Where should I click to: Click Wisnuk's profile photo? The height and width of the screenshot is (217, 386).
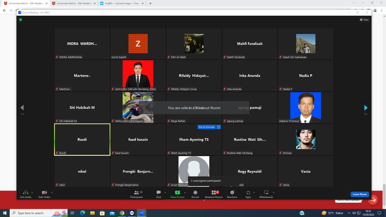coord(306,139)
